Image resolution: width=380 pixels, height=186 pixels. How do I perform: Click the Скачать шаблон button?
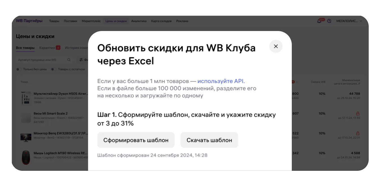(x=209, y=140)
